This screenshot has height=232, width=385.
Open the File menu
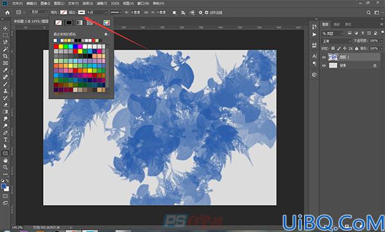(17, 3)
